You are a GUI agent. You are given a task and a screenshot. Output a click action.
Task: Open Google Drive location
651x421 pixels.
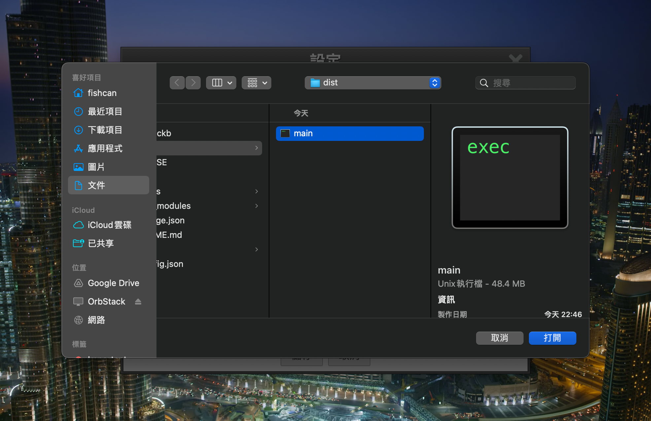point(113,283)
